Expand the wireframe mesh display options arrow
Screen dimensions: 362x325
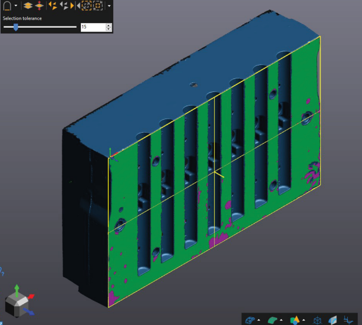click(x=259, y=320)
